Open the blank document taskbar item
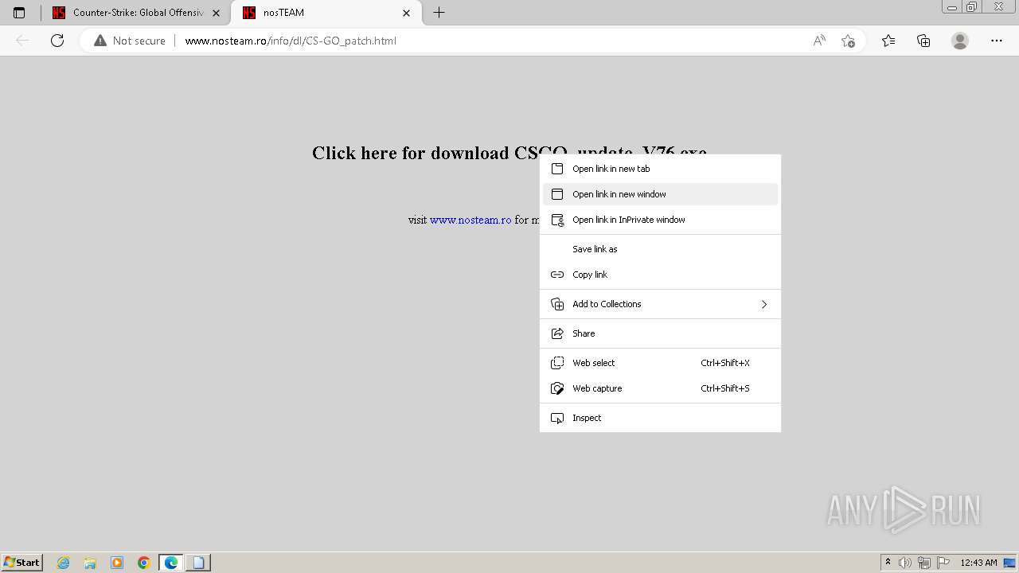This screenshot has width=1019, height=573. 198,563
